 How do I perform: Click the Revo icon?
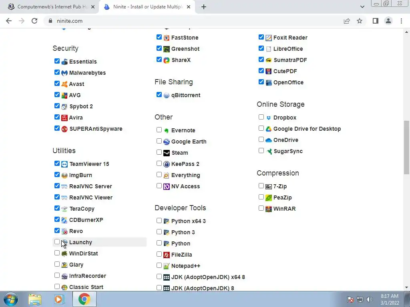(64, 231)
